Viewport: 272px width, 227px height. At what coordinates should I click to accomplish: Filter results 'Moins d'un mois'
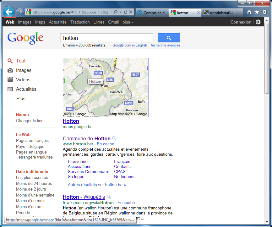[30, 201]
